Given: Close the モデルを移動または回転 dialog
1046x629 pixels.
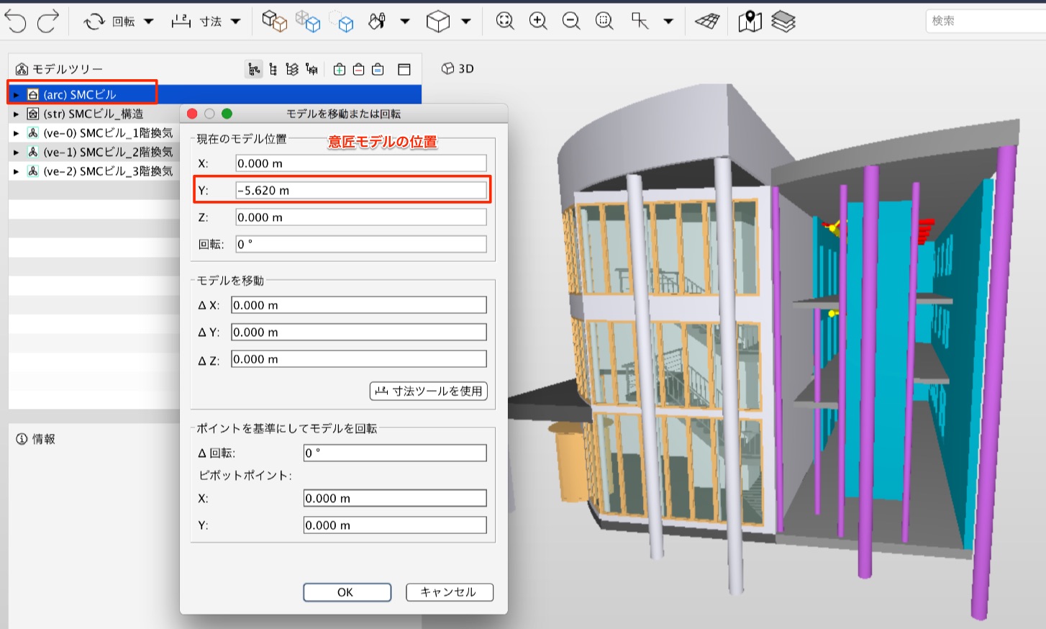Looking at the screenshot, I should [192, 114].
